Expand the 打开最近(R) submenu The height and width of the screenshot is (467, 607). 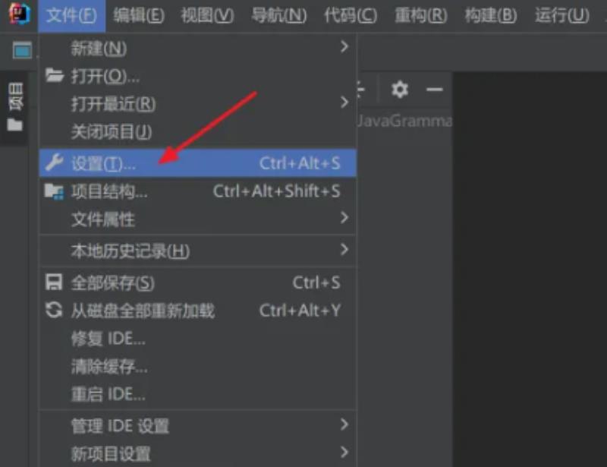point(344,103)
